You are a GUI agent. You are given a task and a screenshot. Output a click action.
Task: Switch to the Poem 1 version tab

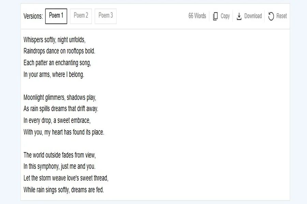tap(56, 16)
